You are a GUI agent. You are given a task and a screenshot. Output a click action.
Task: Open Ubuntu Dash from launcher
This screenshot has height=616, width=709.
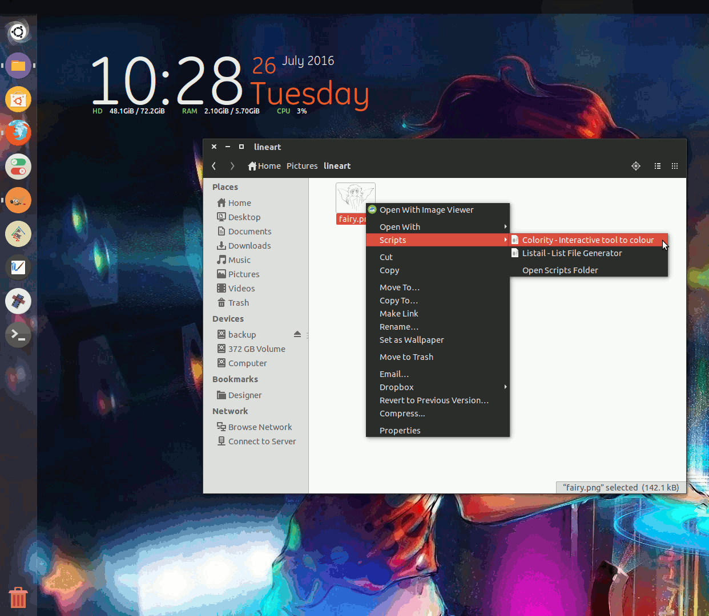click(18, 32)
